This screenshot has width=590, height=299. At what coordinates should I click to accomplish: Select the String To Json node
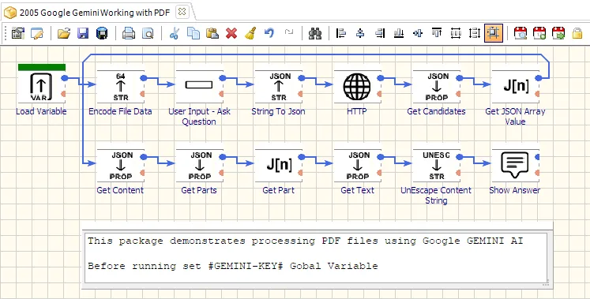(x=279, y=87)
